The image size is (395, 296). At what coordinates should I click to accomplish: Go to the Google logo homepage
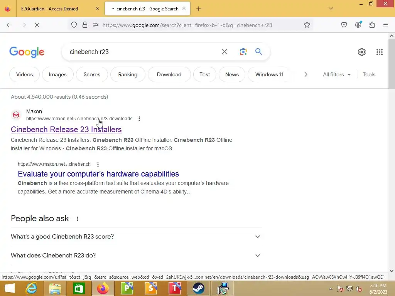tap(27, 52)
